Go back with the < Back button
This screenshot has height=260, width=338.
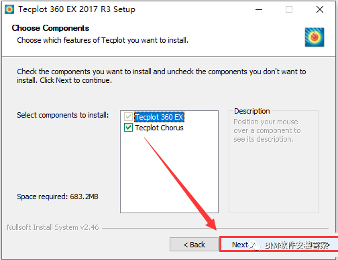(x=194, y=245)
